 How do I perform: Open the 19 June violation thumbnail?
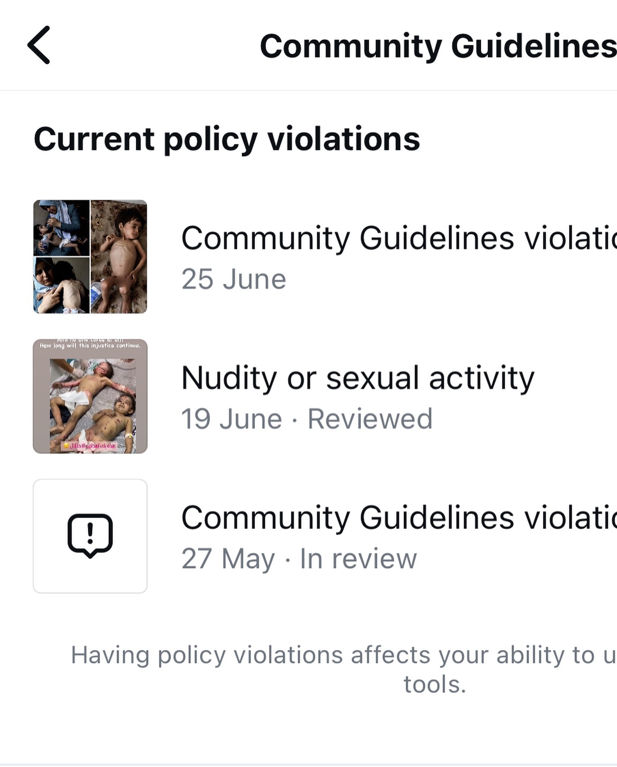click(90, 397)
